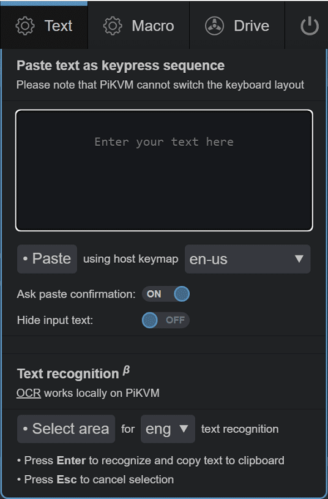The image size is (328, 499).
Task: Open the OCR link
Action: [29, 393]
